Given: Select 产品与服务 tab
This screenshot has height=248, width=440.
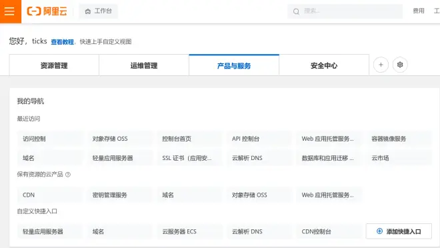Looking at the screenshot, I should [234, 65].
